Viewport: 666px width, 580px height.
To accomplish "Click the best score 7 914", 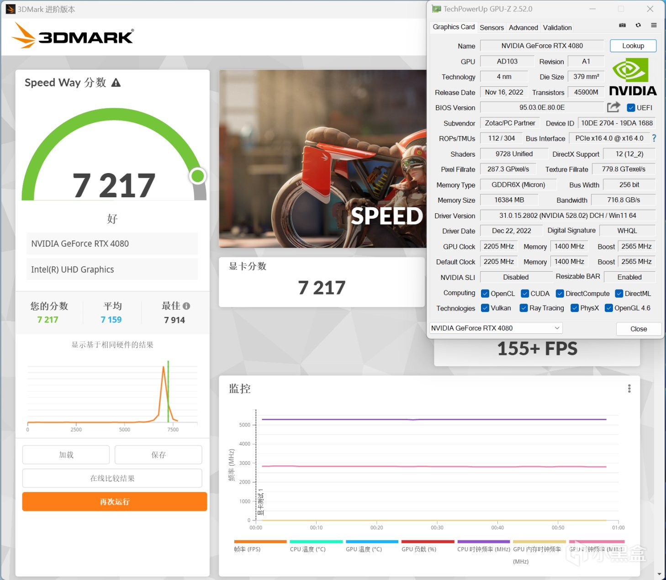I will [174, 320].
